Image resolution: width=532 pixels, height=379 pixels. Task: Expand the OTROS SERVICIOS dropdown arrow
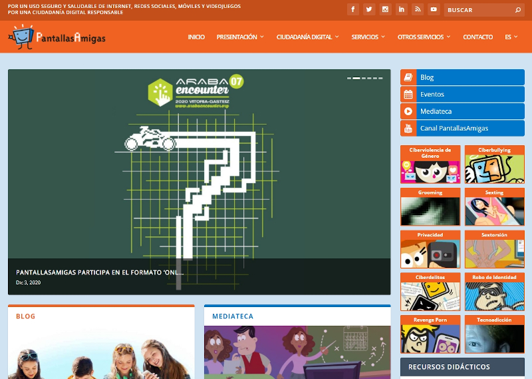tap(448, 37)
